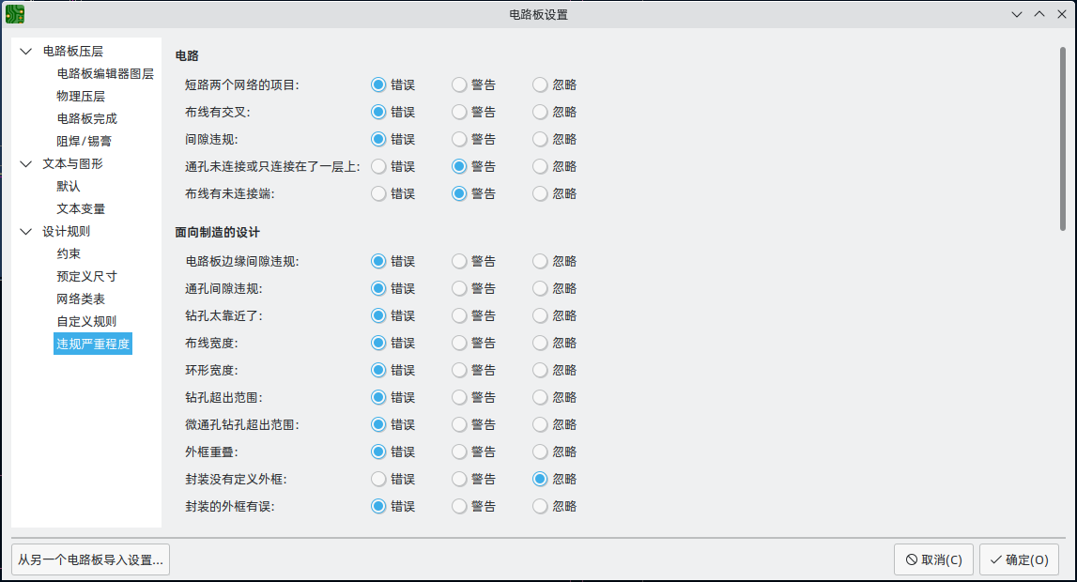Collapse the 设计规则 tree section
Image resolution: width=1077 pixels, height=582 pixels.
26,232
